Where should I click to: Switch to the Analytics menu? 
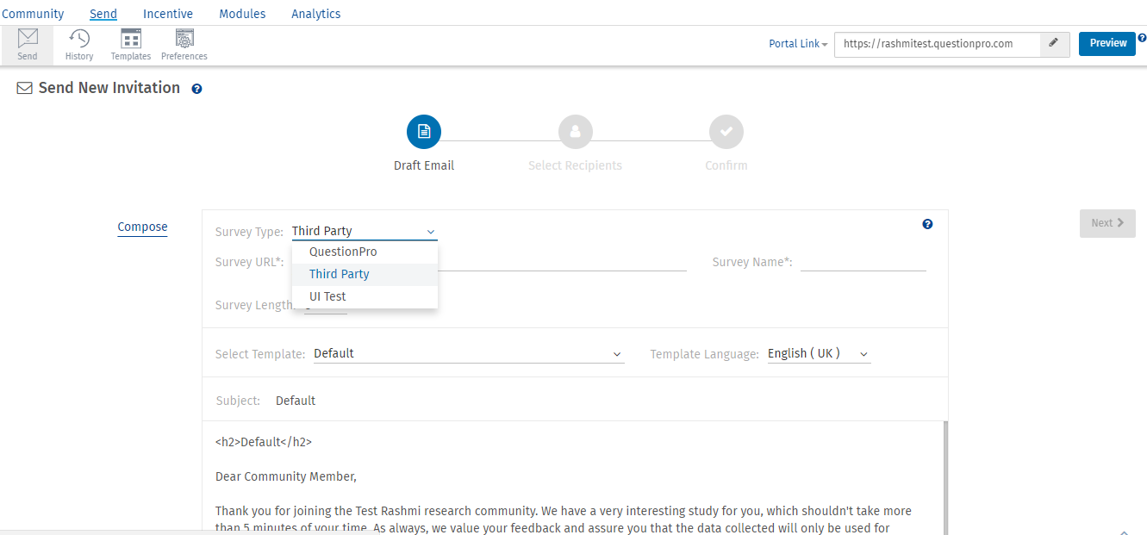click(x=315, y=14)
